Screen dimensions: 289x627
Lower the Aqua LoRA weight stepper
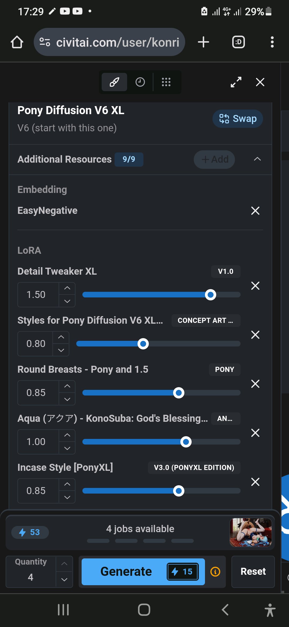(67, 448)
